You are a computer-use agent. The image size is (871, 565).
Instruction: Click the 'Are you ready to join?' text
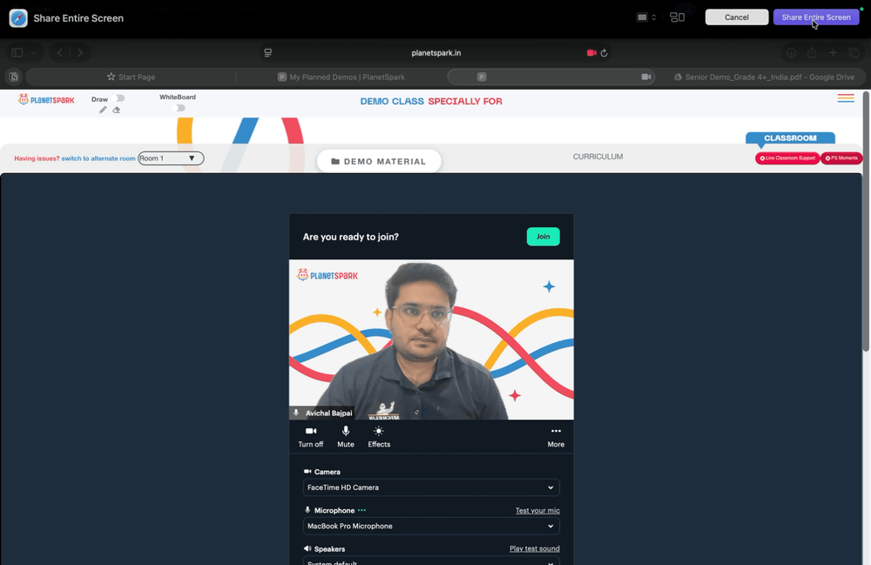(x=350, y=237)
